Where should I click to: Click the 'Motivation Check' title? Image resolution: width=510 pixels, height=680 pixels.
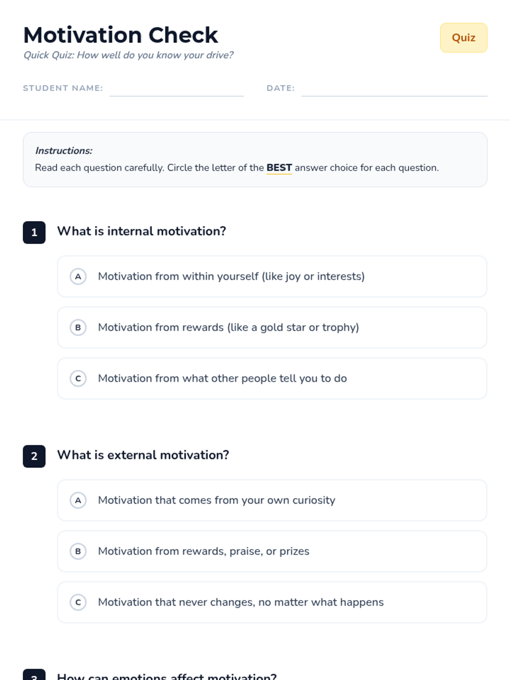[x=121, y=35]
